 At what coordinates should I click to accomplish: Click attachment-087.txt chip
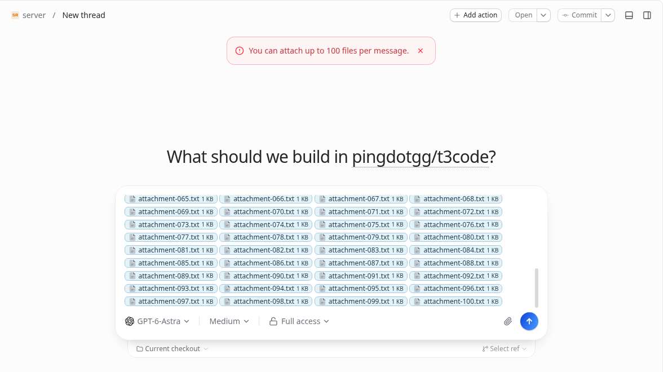pyautogui.click(x=361, y=263)
